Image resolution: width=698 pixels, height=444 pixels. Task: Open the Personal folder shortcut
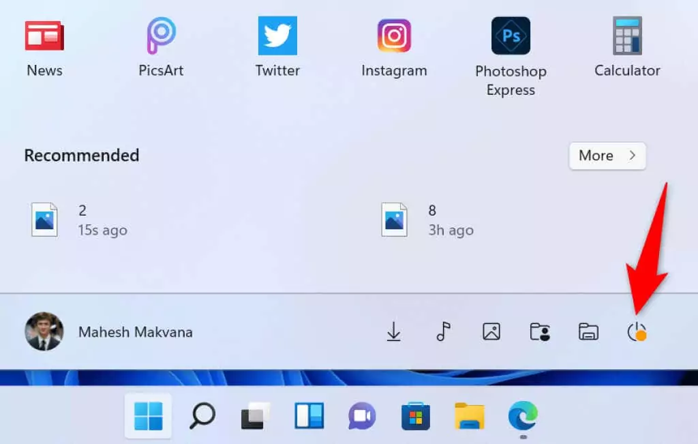pyautogui.click(x=540, y=332)
